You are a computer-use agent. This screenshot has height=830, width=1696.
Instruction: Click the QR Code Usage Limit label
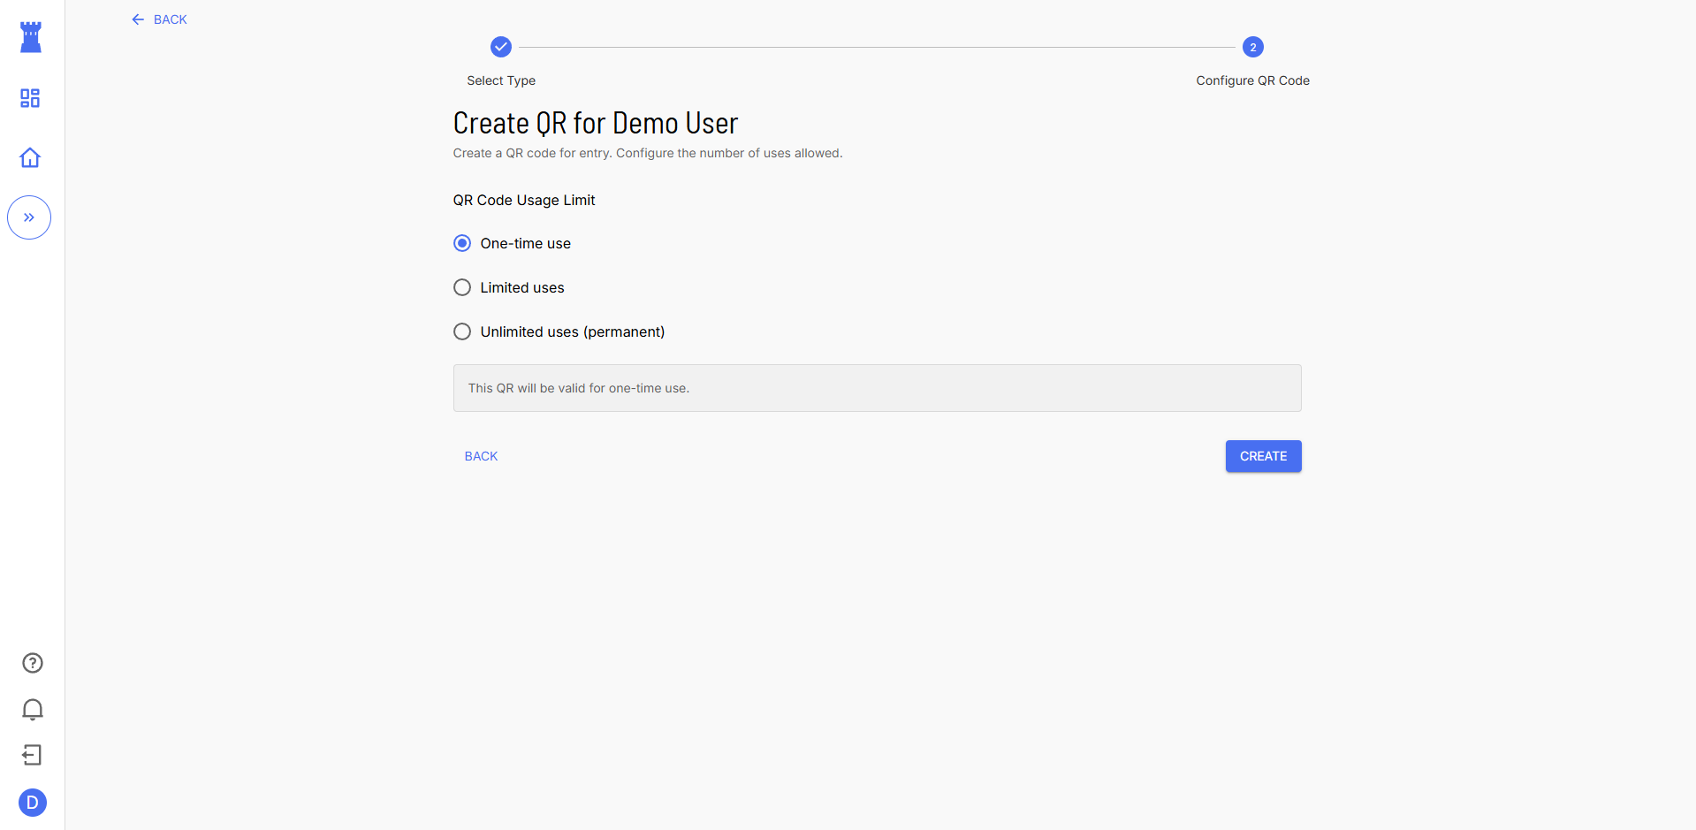pyautogui.click(x=524, y=200)
